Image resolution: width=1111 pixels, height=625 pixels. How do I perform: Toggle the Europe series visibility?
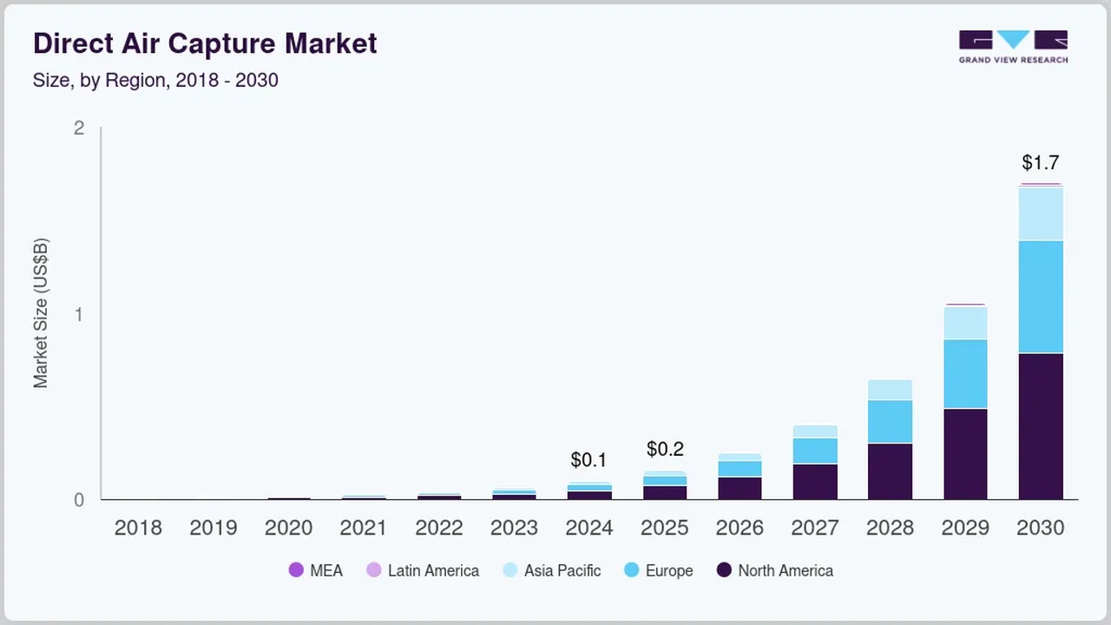[x=631, y=570]
